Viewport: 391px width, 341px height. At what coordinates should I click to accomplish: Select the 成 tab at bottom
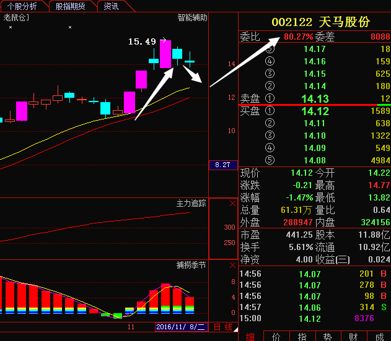(378, 336)
